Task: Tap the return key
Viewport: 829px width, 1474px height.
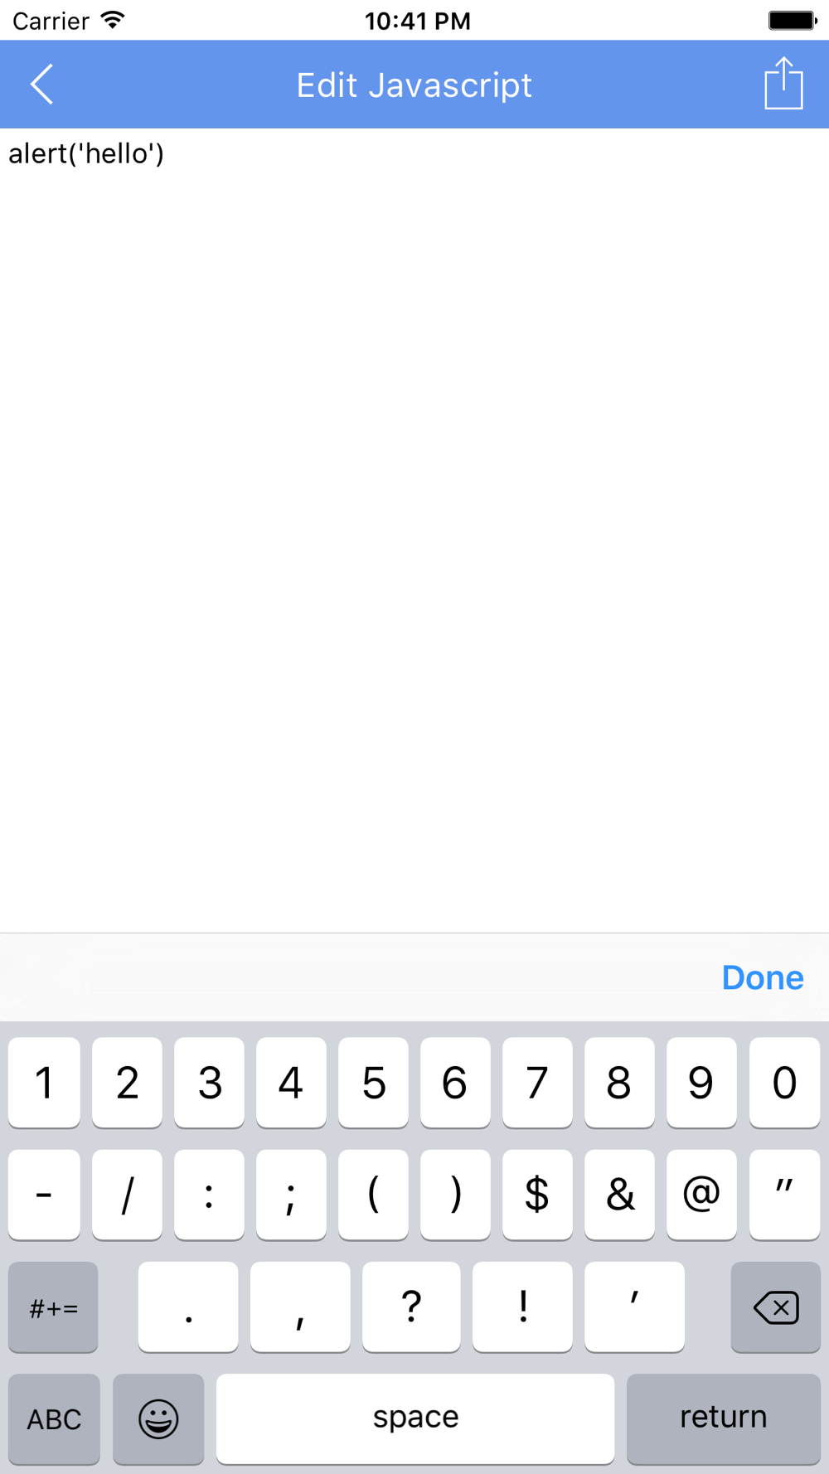Action: point(724,1418)
